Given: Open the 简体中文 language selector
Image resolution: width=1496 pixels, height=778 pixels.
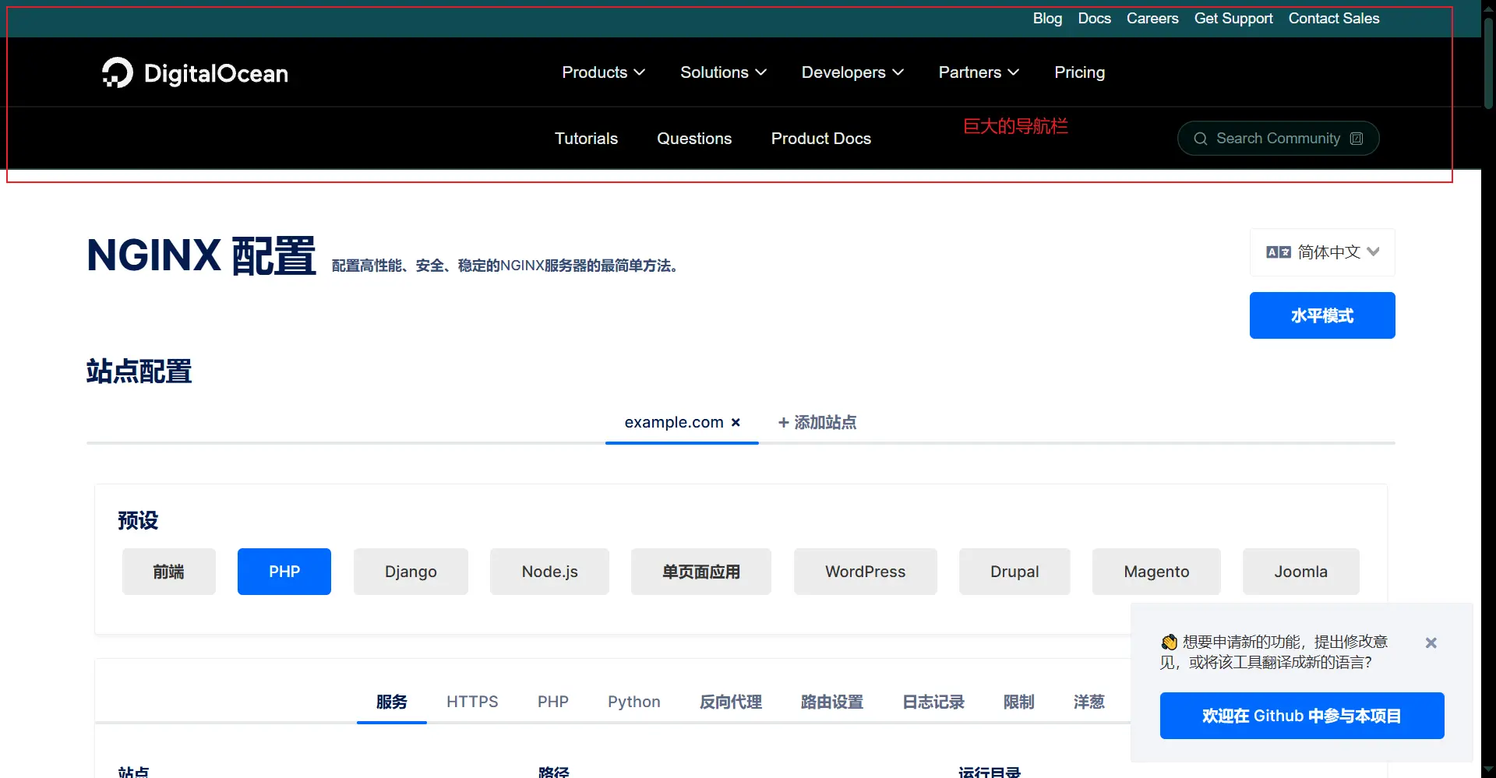Looking at the screenshot, I should coord(1322,252).
